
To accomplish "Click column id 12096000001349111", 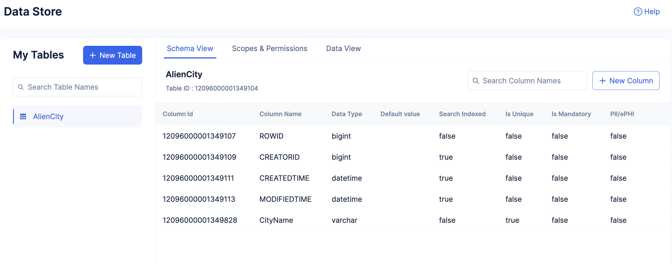I will 198,178.
